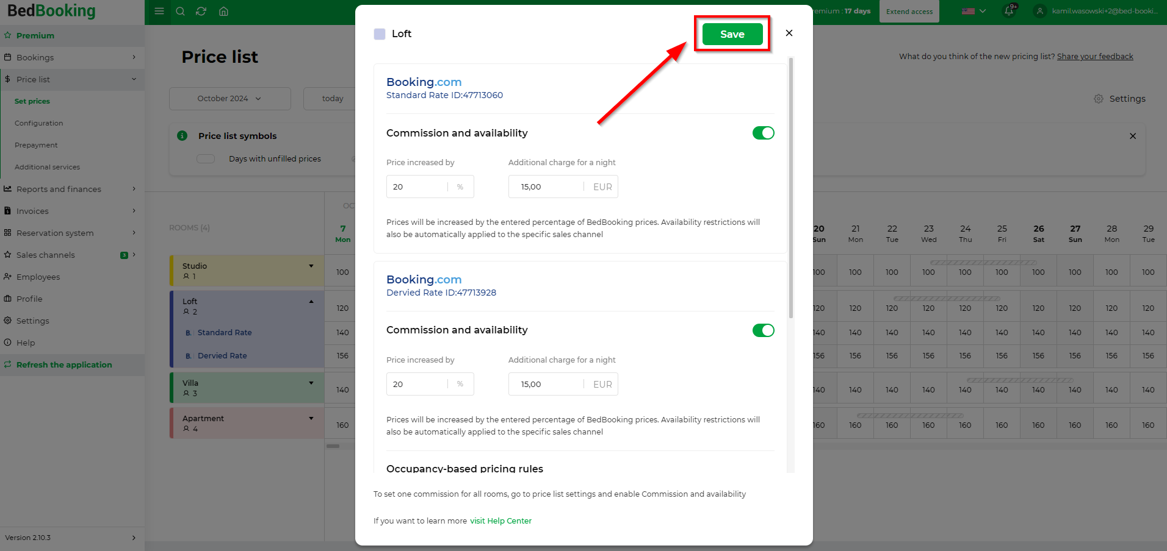Open Prepayment submenu item

pos(36,145)
